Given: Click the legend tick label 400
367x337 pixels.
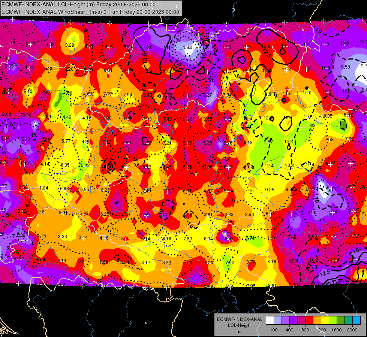Looking at the screenshot, I should (x=289, y=330).
